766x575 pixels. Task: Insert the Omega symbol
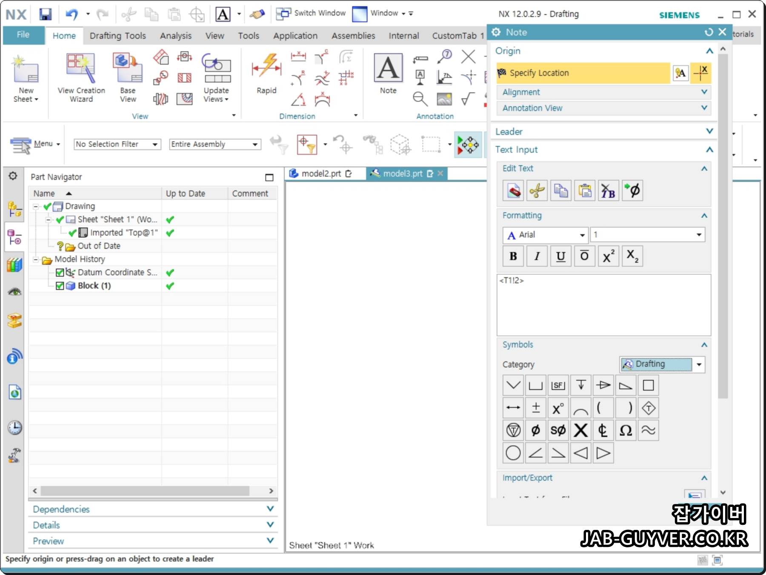point(626,430)
